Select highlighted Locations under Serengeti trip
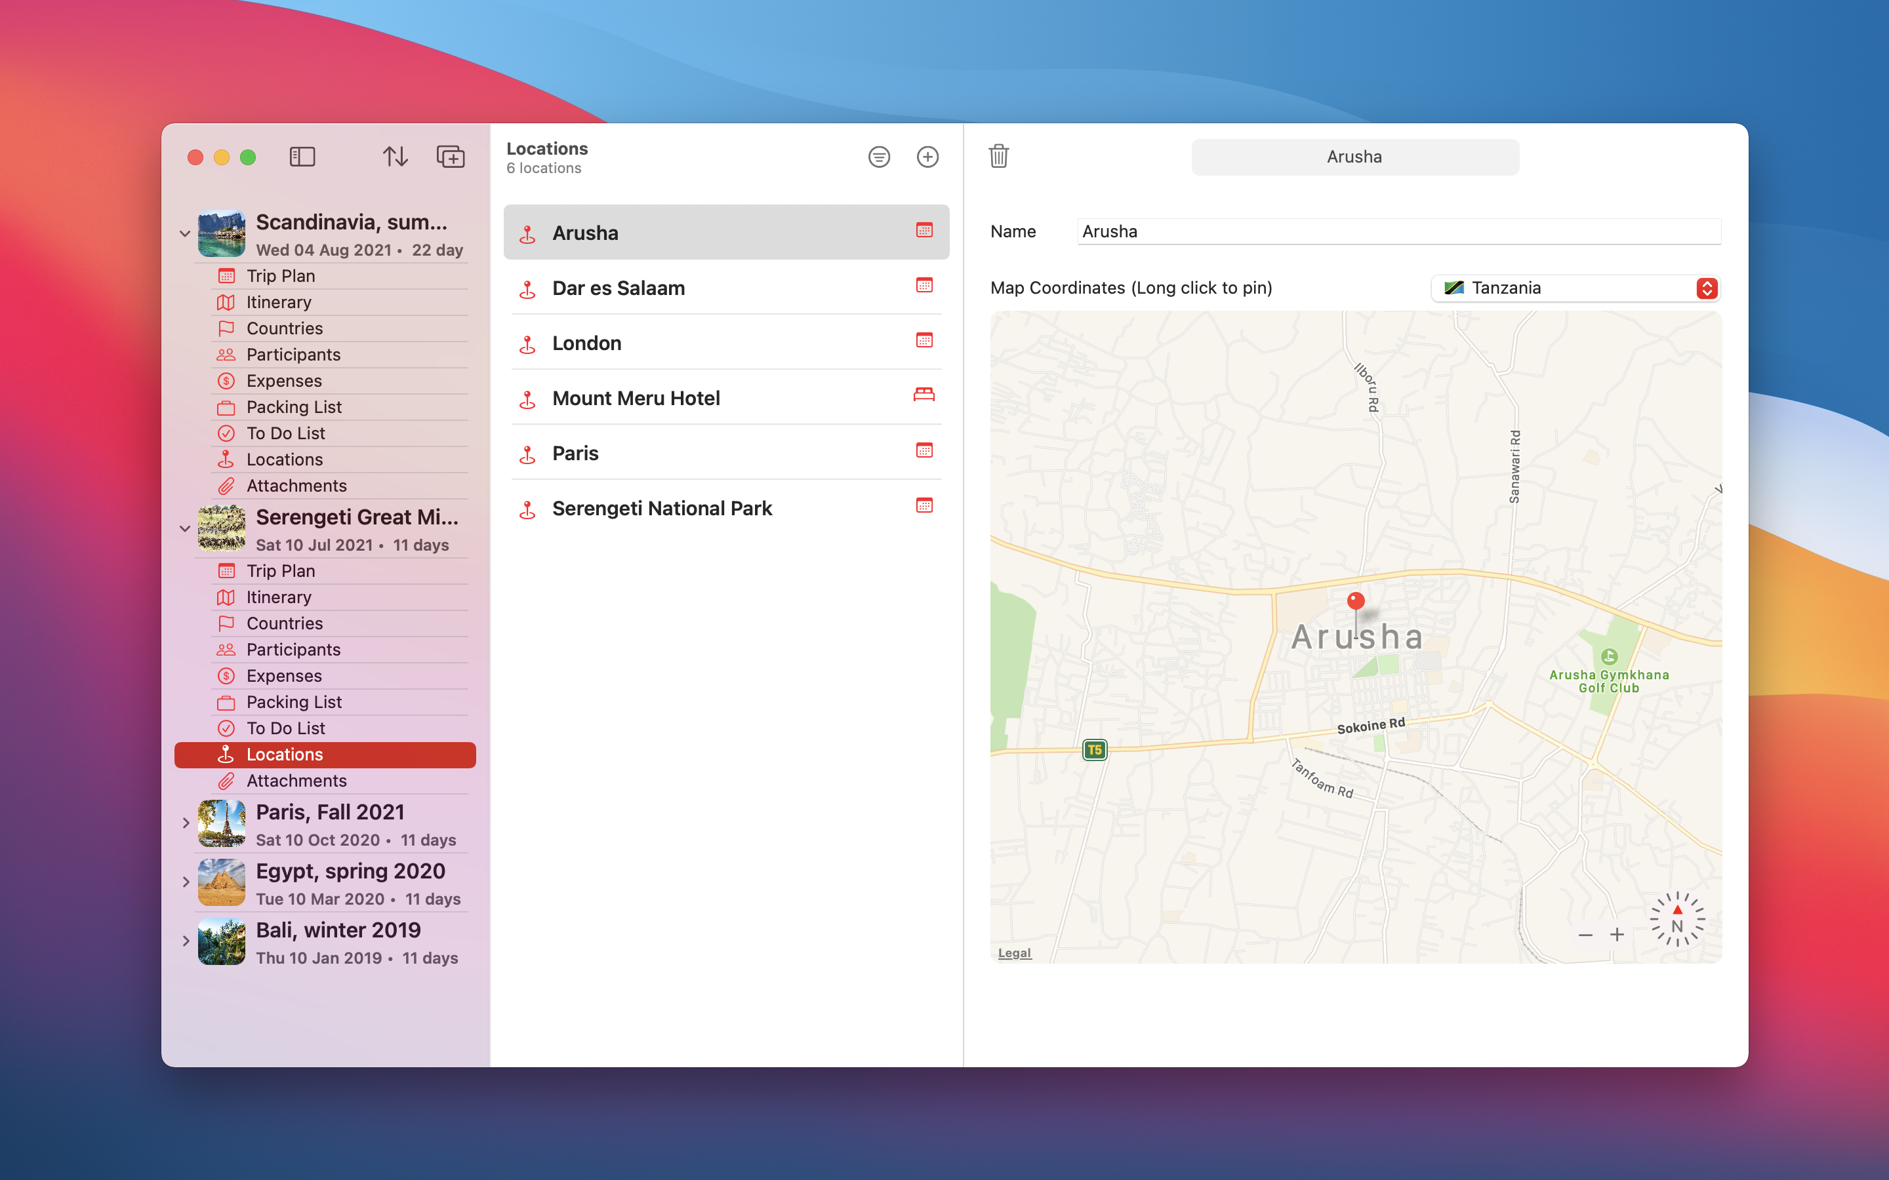1889x1180 pixels. 325,755
